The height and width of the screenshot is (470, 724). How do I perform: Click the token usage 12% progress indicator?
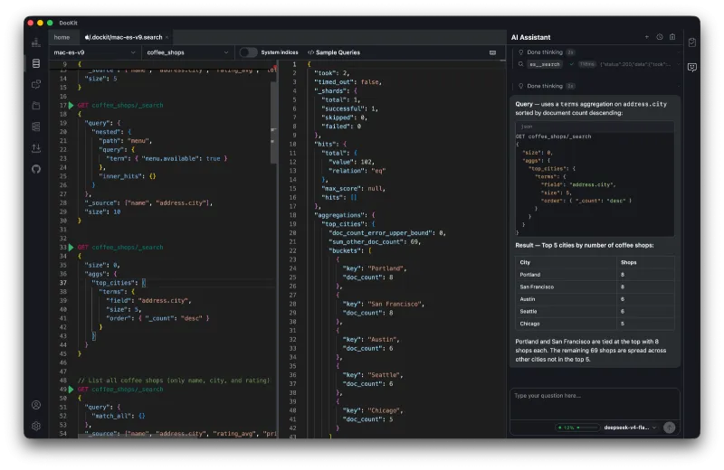577,428
